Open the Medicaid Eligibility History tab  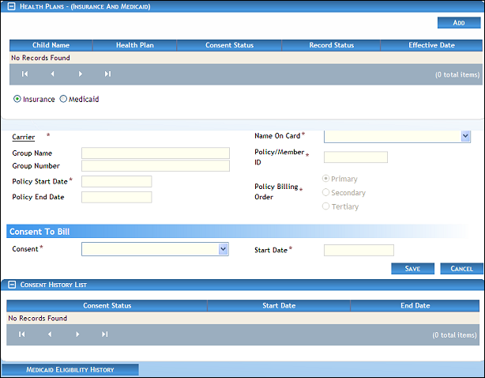coord(70,369)
